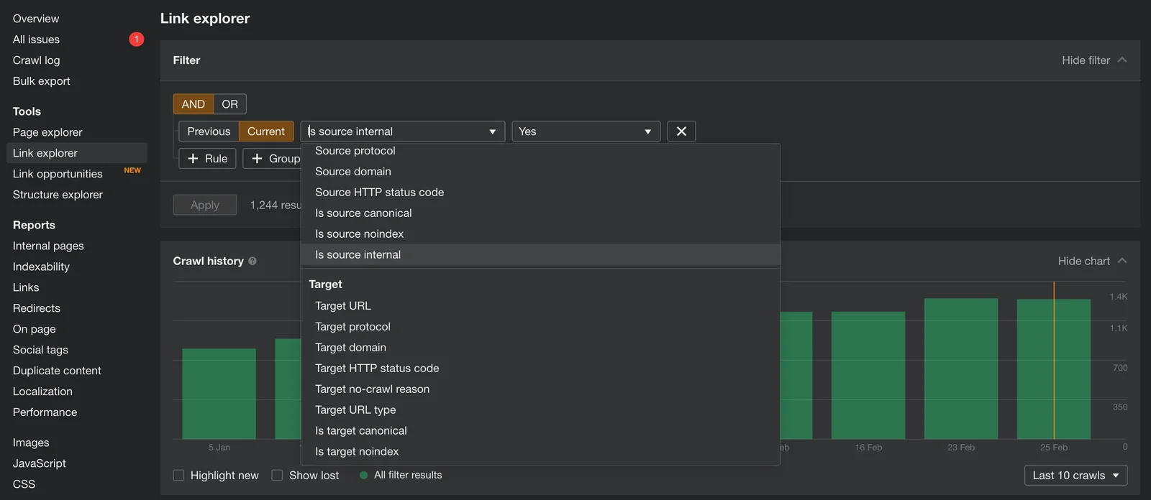The width and height of the screenshot is (1151, 500).
Task: Click the 23 Feb crawl bar in chart
Action: click(x=961, y=369)
